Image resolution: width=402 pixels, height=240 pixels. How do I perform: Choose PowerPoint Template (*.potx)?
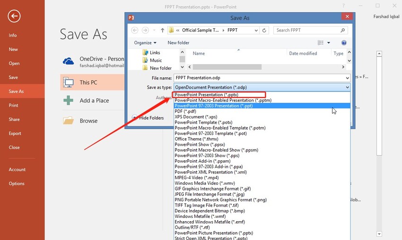point(262,123)
